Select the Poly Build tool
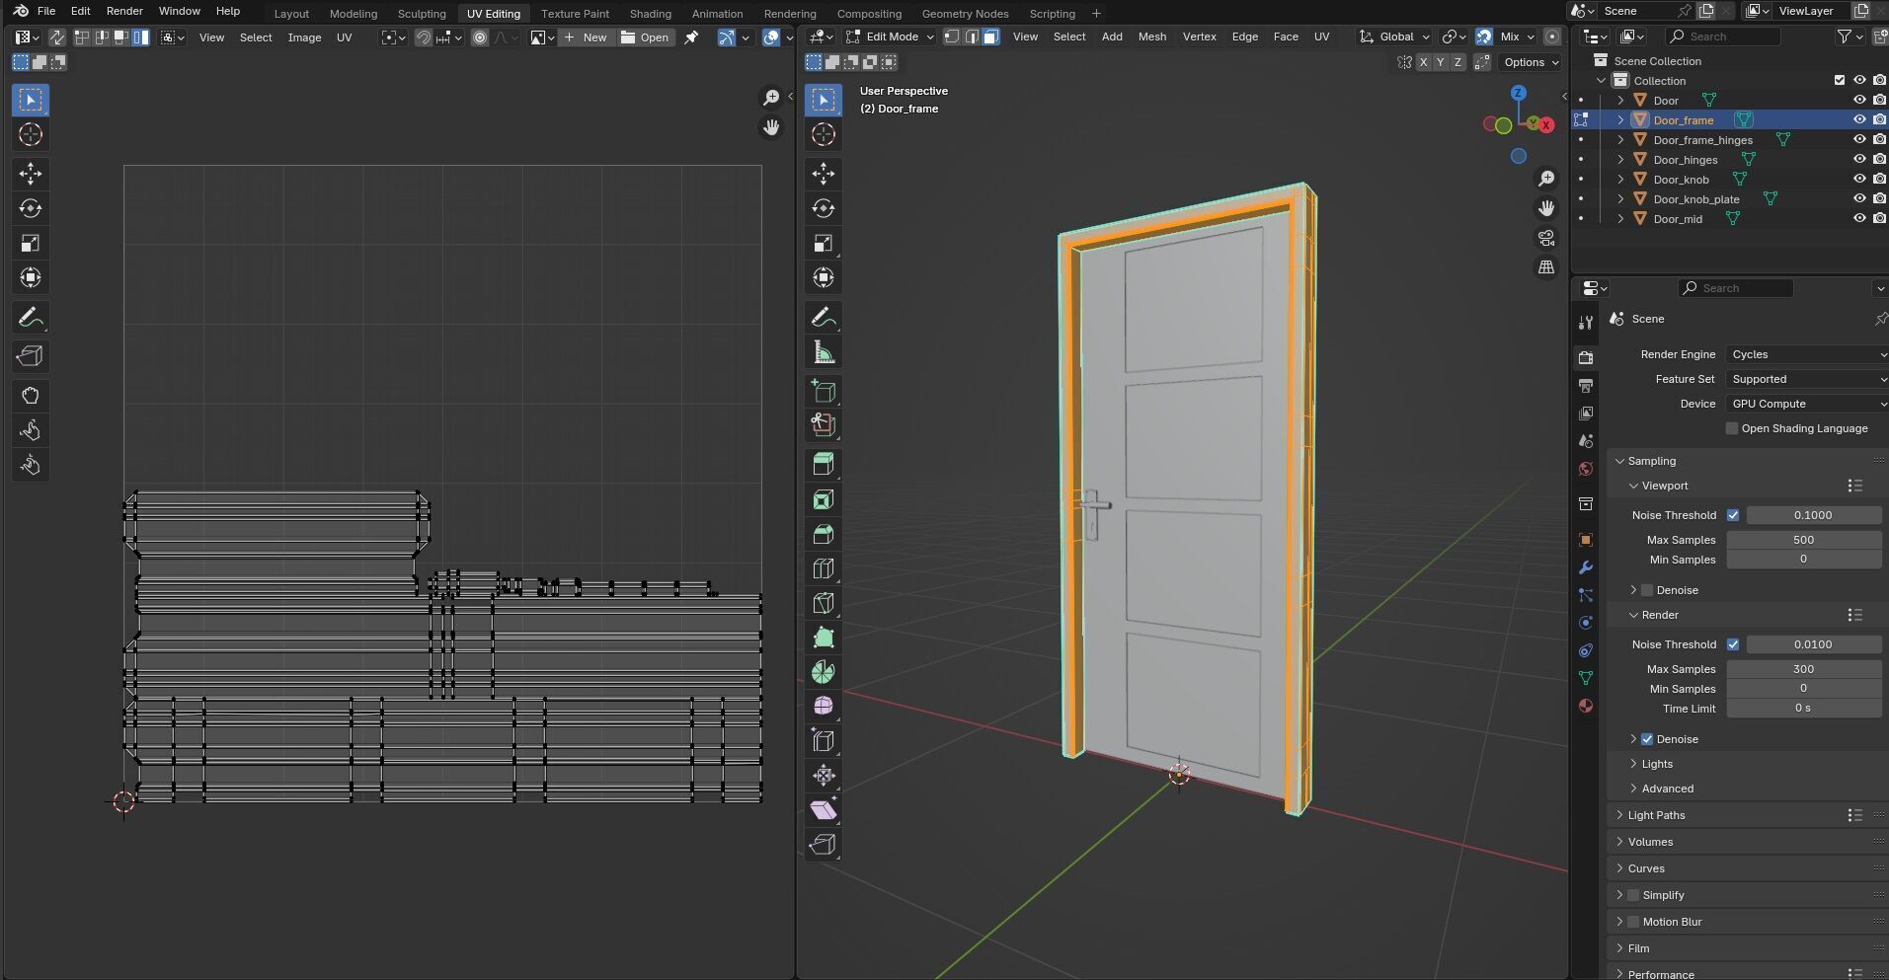Viewport: 1889px width, 980px height. (824, 638)
